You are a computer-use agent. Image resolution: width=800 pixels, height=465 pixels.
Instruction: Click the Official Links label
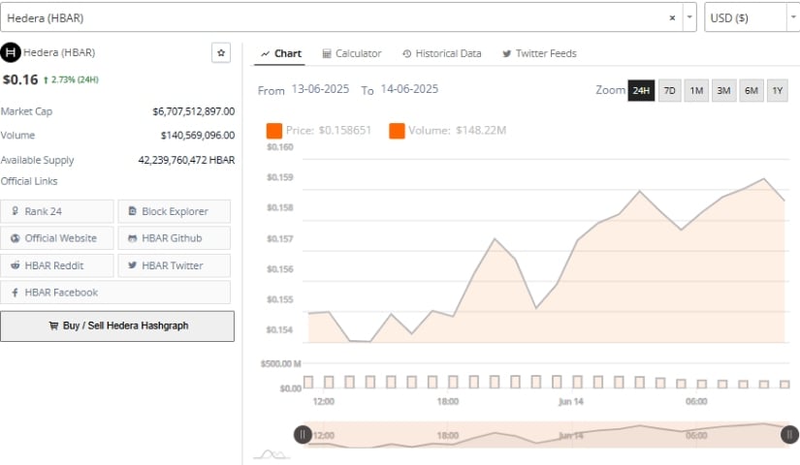(x=29, y=181)
